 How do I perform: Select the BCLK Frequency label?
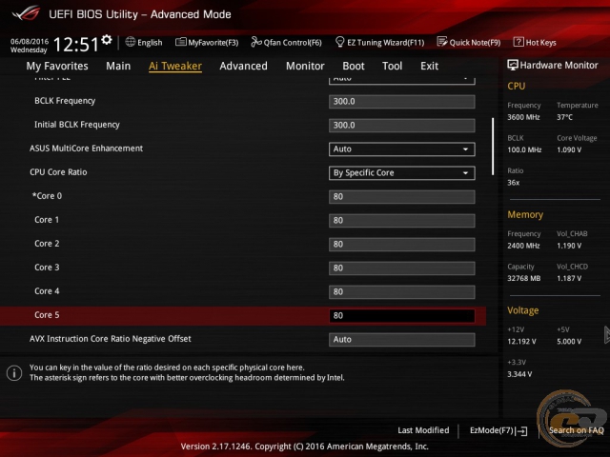click(x=65, y=101)
